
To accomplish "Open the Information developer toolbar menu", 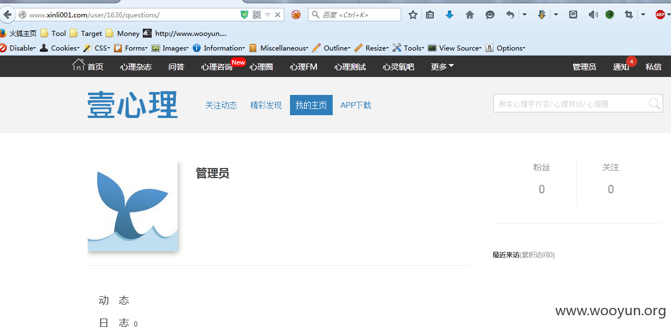I will pyautogui.click(x=219, y=48).
